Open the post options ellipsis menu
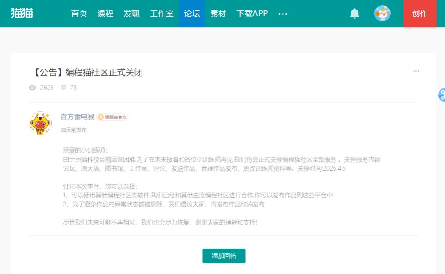445x274 pixels. (x=416, y=71)
